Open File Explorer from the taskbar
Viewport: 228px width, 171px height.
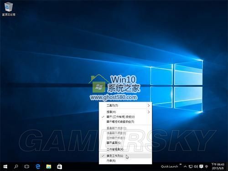(x=49, y=166)
